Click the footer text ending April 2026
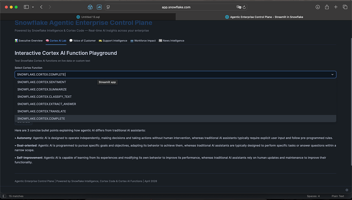 point(86,181)
